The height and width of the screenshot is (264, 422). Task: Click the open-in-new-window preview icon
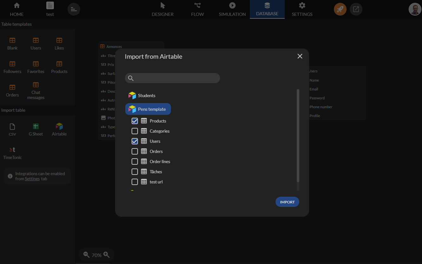point(356,9)
